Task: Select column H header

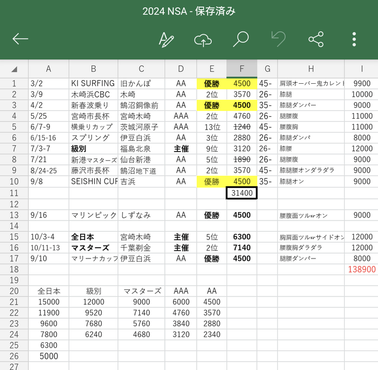Action: coord(311,69)
